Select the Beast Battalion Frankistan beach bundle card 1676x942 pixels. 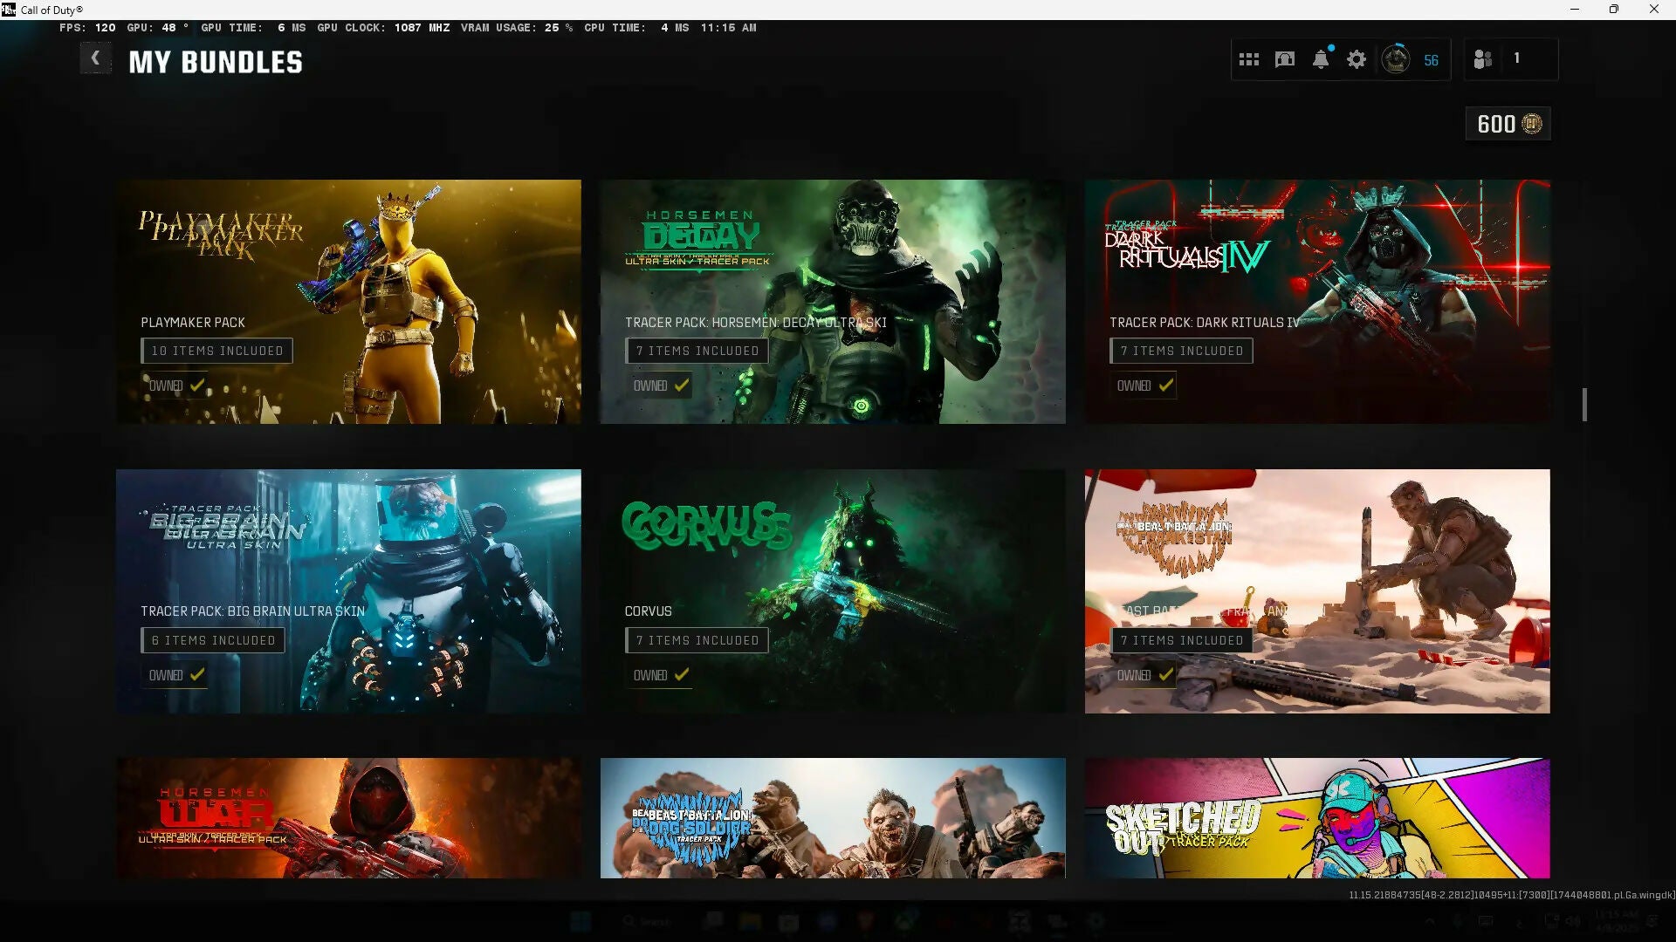click(1317, 591)
